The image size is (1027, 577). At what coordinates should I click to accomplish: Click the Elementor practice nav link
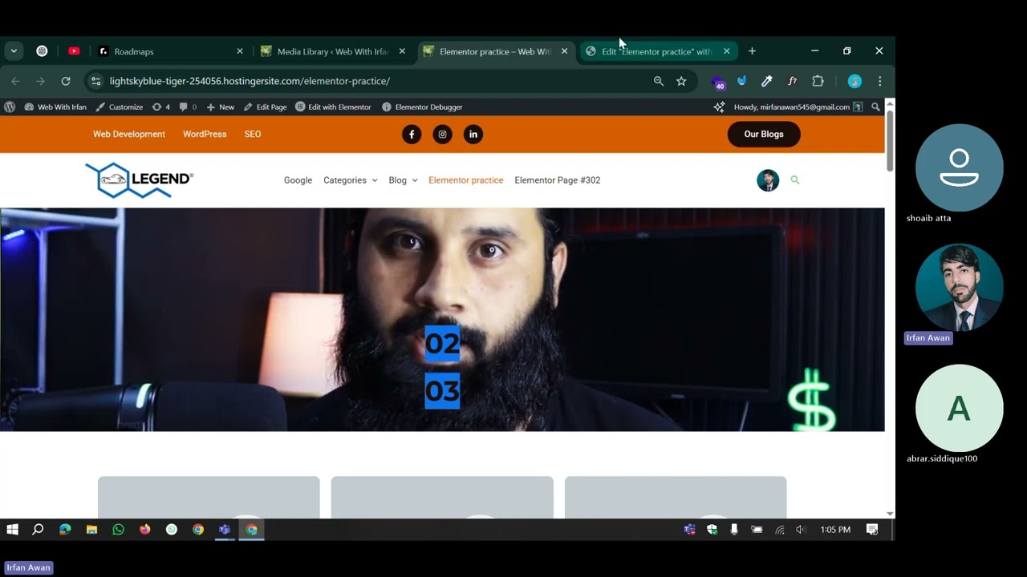[x=466, y=180]
